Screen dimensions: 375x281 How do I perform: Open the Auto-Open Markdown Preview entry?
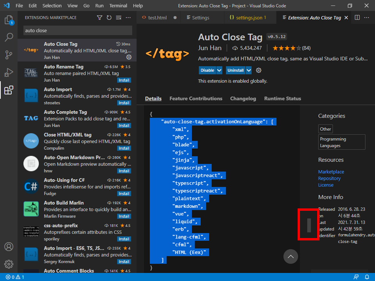point(77,164)
